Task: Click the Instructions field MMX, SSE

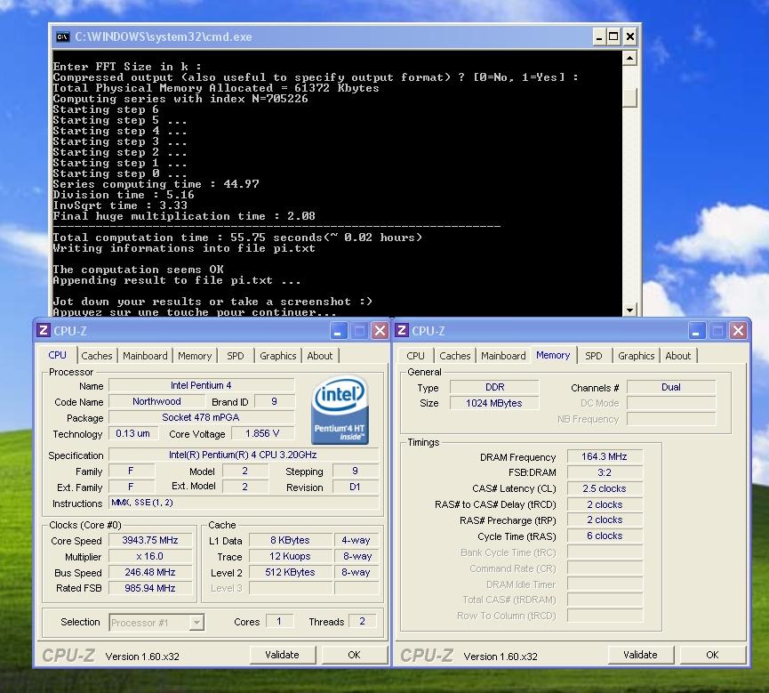Action: point(244,503)
